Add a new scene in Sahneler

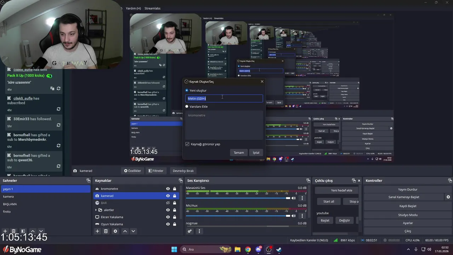pyautogui.click(x=5, y=231)
